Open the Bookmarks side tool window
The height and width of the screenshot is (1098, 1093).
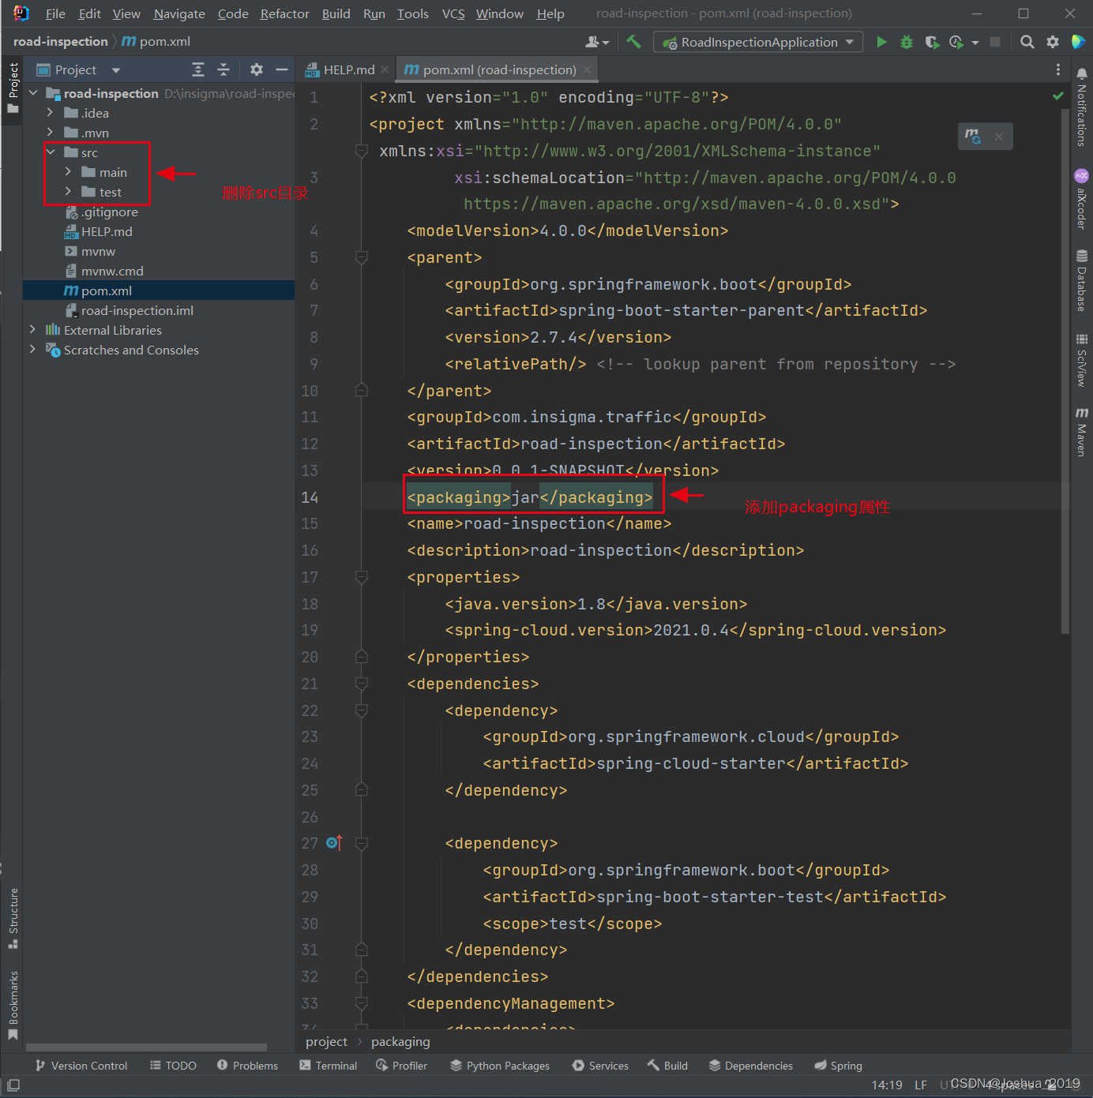(x=13, y=1006)
